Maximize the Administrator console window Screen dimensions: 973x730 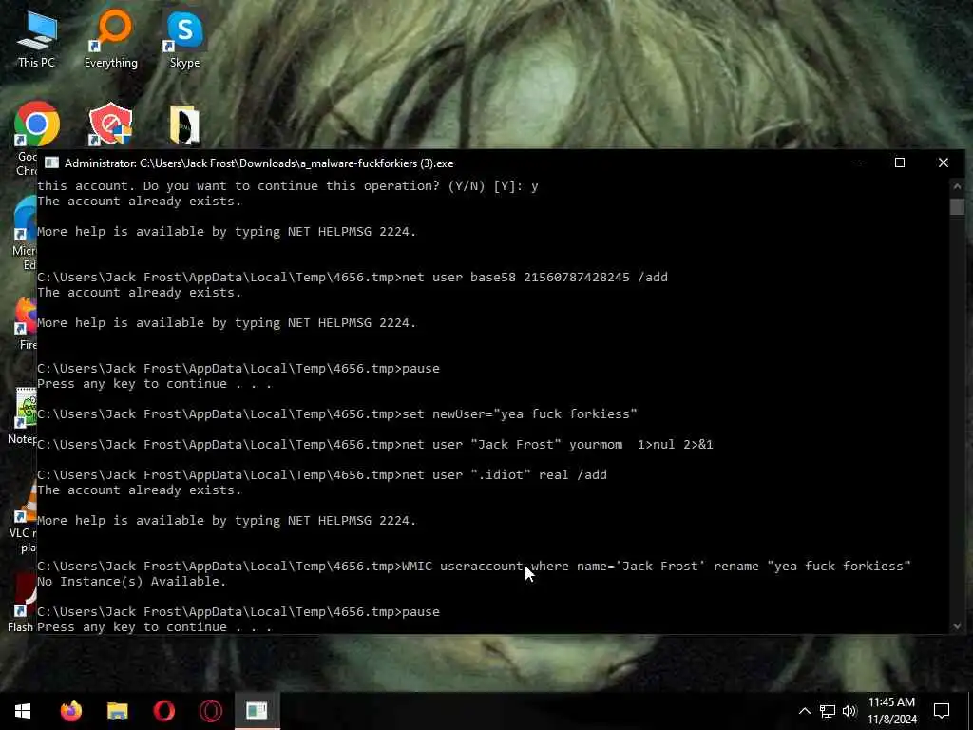pyautogui.click(x=900, y=163)
